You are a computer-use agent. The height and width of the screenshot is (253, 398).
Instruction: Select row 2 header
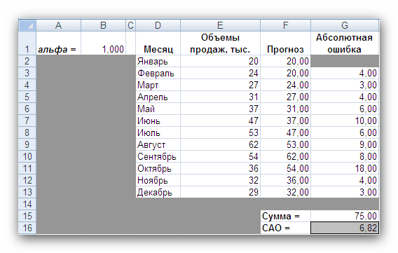[x=27, y=61]
